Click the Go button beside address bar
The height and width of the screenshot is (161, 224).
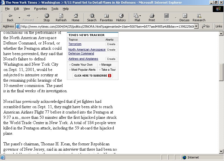[x=206, y=26]
